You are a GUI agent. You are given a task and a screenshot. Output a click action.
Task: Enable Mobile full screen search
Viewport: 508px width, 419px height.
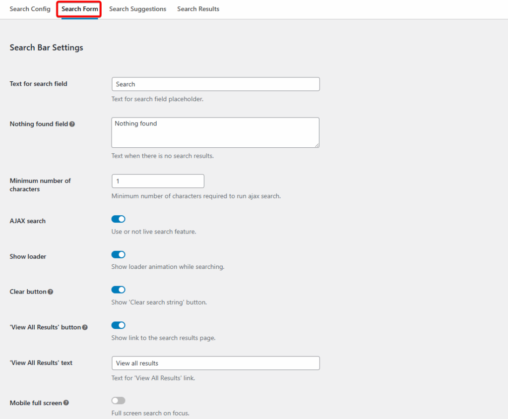click(118, 401)
